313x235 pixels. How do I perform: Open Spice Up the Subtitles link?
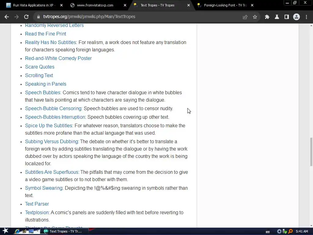[49, 126]
